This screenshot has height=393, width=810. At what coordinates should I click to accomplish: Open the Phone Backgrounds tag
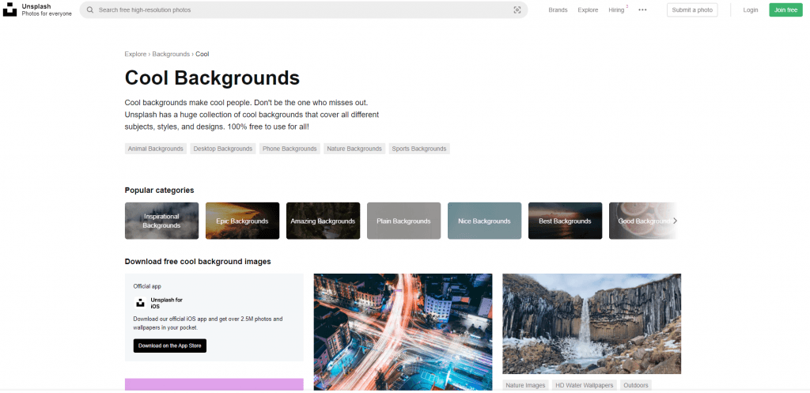290,149
